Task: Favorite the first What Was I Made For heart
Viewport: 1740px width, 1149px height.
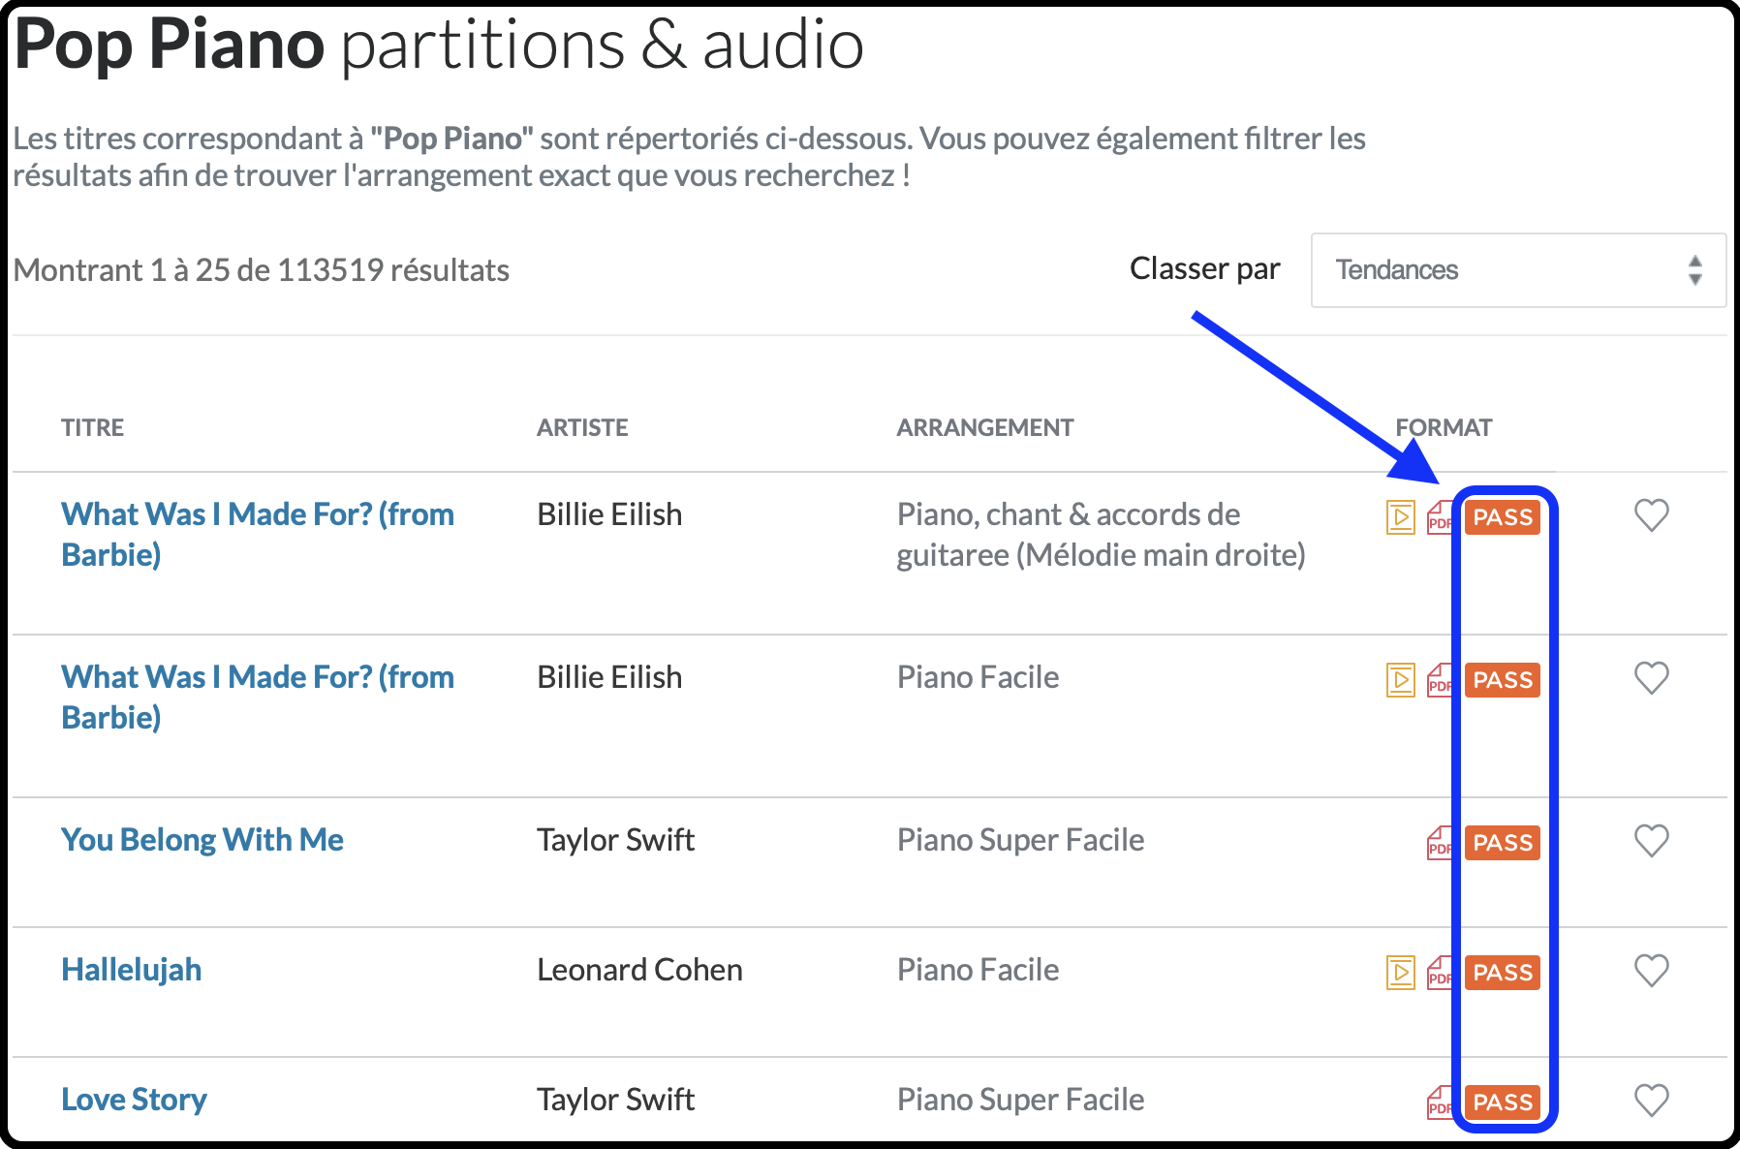Action: coord(1652,514)
